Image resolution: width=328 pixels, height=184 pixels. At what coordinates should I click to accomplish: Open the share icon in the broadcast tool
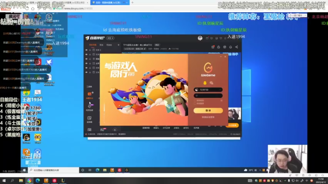coord(237,47)
